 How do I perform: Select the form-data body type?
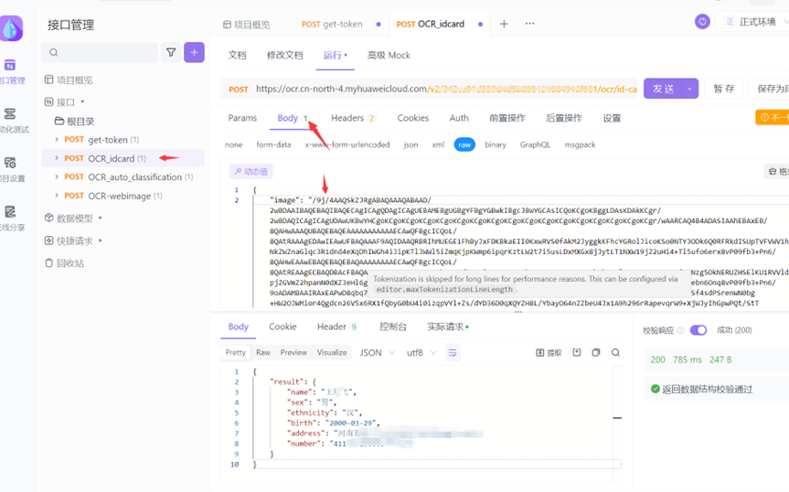[273, 144]
